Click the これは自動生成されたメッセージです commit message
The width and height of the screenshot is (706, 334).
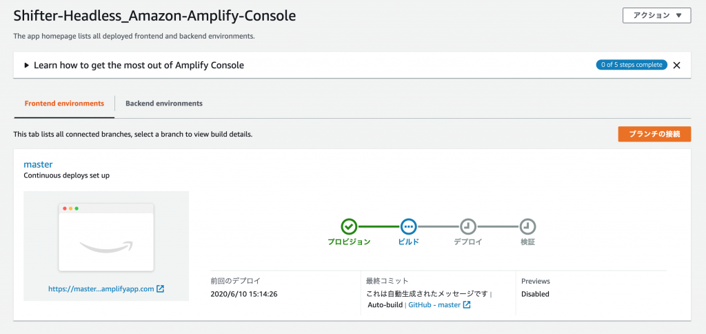[x=427, y=295]
